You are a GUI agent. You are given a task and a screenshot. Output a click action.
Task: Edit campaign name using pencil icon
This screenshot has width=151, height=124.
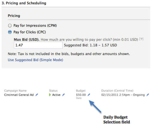tap(37, 95)
